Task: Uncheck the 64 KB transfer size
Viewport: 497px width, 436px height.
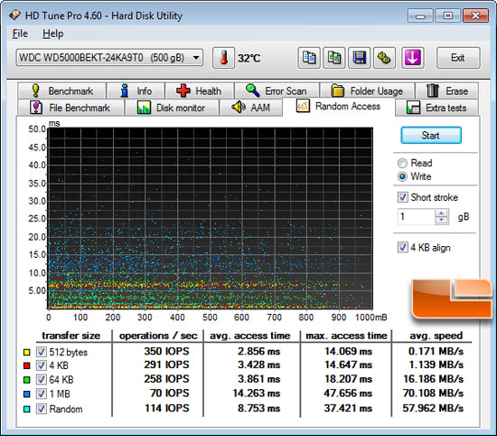Action: pyautogui.click(x=41, y=380)
